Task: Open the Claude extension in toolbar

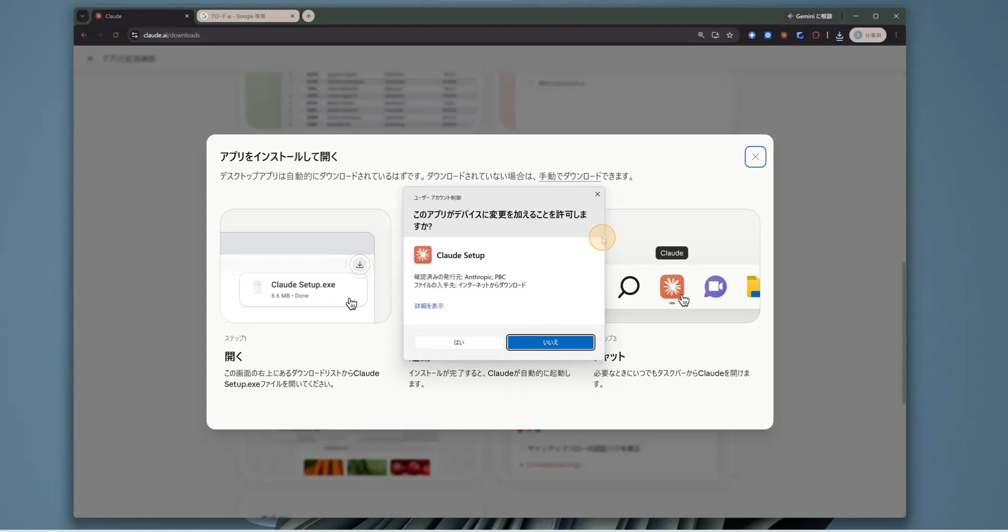Action: coord(784,35)
